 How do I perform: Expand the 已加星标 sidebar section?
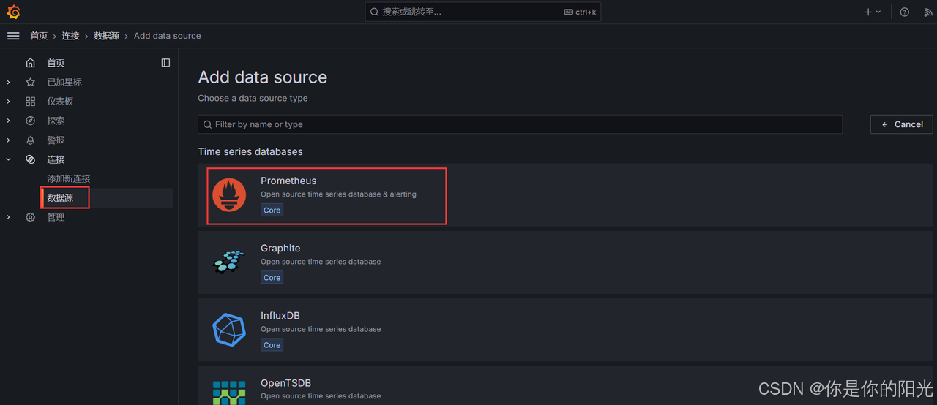9,83
